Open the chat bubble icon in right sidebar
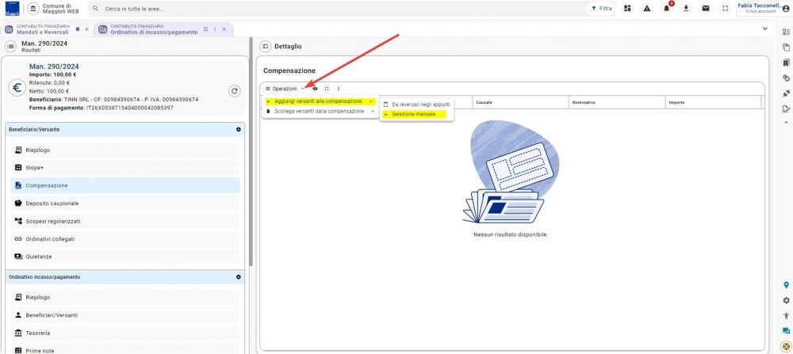 (786, 331)
